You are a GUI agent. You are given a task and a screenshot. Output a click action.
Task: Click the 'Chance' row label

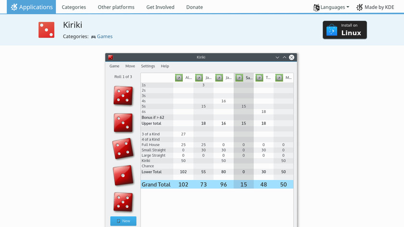(148, 166)
